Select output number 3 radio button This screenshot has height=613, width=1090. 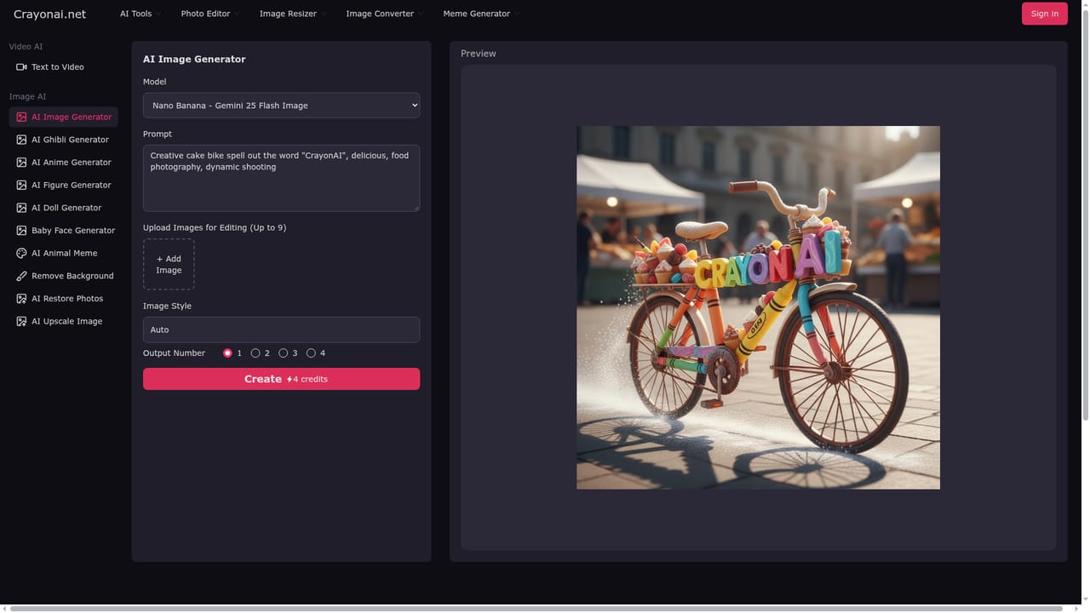pyautogui.click(x=284, y=353)
